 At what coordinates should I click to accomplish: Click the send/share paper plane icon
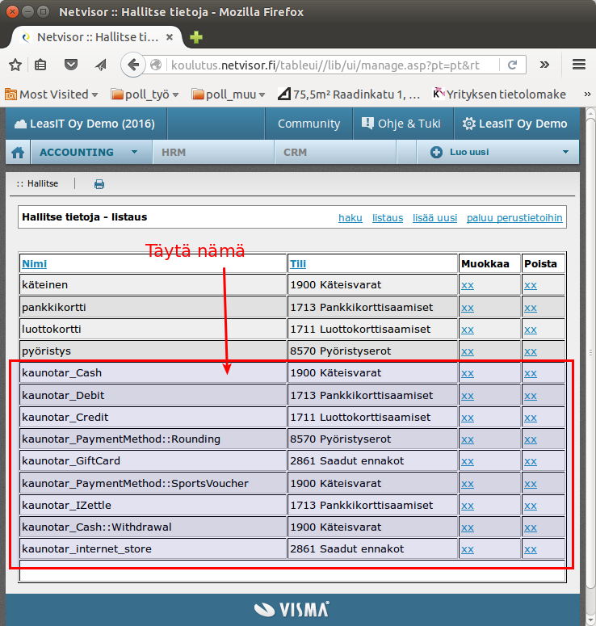[100, 65]
